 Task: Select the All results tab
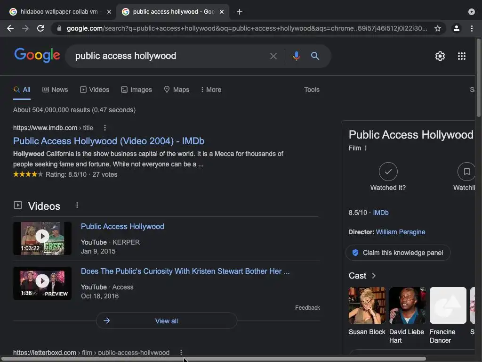click(x=22, y=90)
